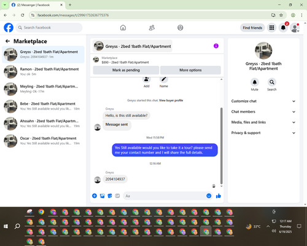Click Mark as pending button
Screen dimensions: 307x246
[x=126, y=70]
